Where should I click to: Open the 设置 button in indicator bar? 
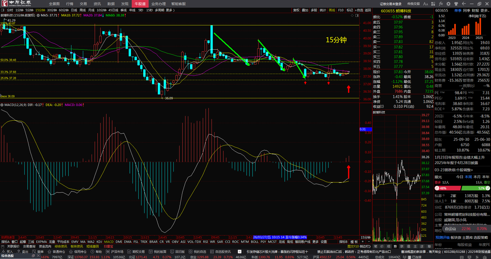324,242
